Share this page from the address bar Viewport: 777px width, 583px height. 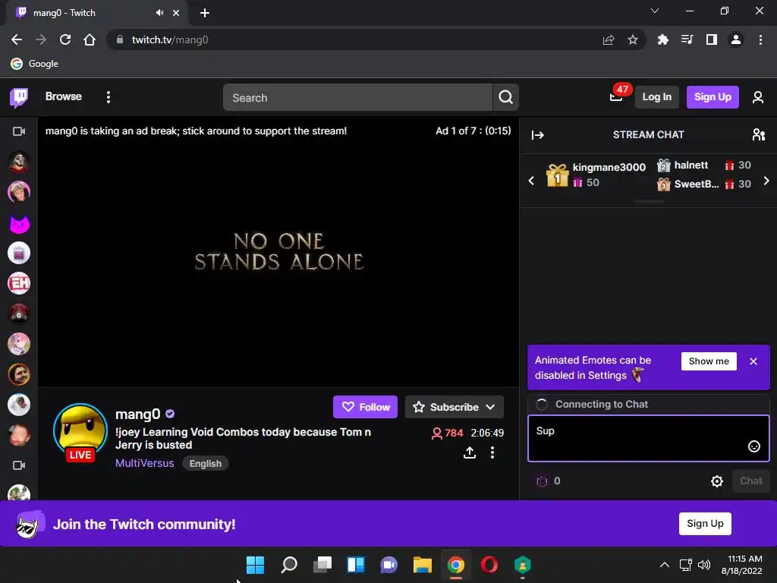click(609, 39)
